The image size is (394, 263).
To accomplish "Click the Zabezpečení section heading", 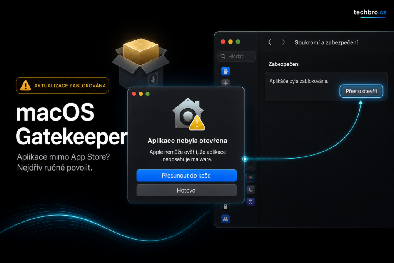I will tap(284, 64).
